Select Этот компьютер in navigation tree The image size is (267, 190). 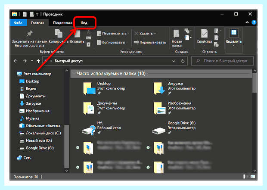point(34,74)
